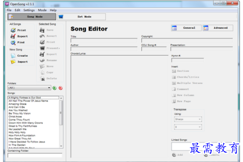This screenshot has height=162, width=243.
Task: Click the Print icon under Selected Song
Action: point(42,42)
